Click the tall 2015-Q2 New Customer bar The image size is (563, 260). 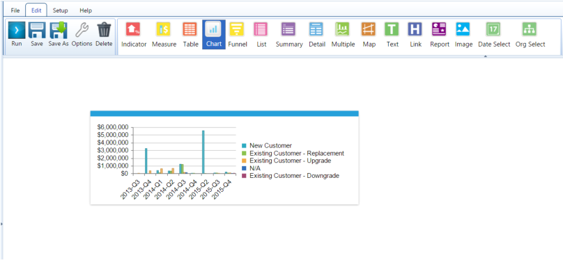click(x=203, y=152)
